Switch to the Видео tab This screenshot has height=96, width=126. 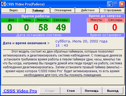coord(13,10)
